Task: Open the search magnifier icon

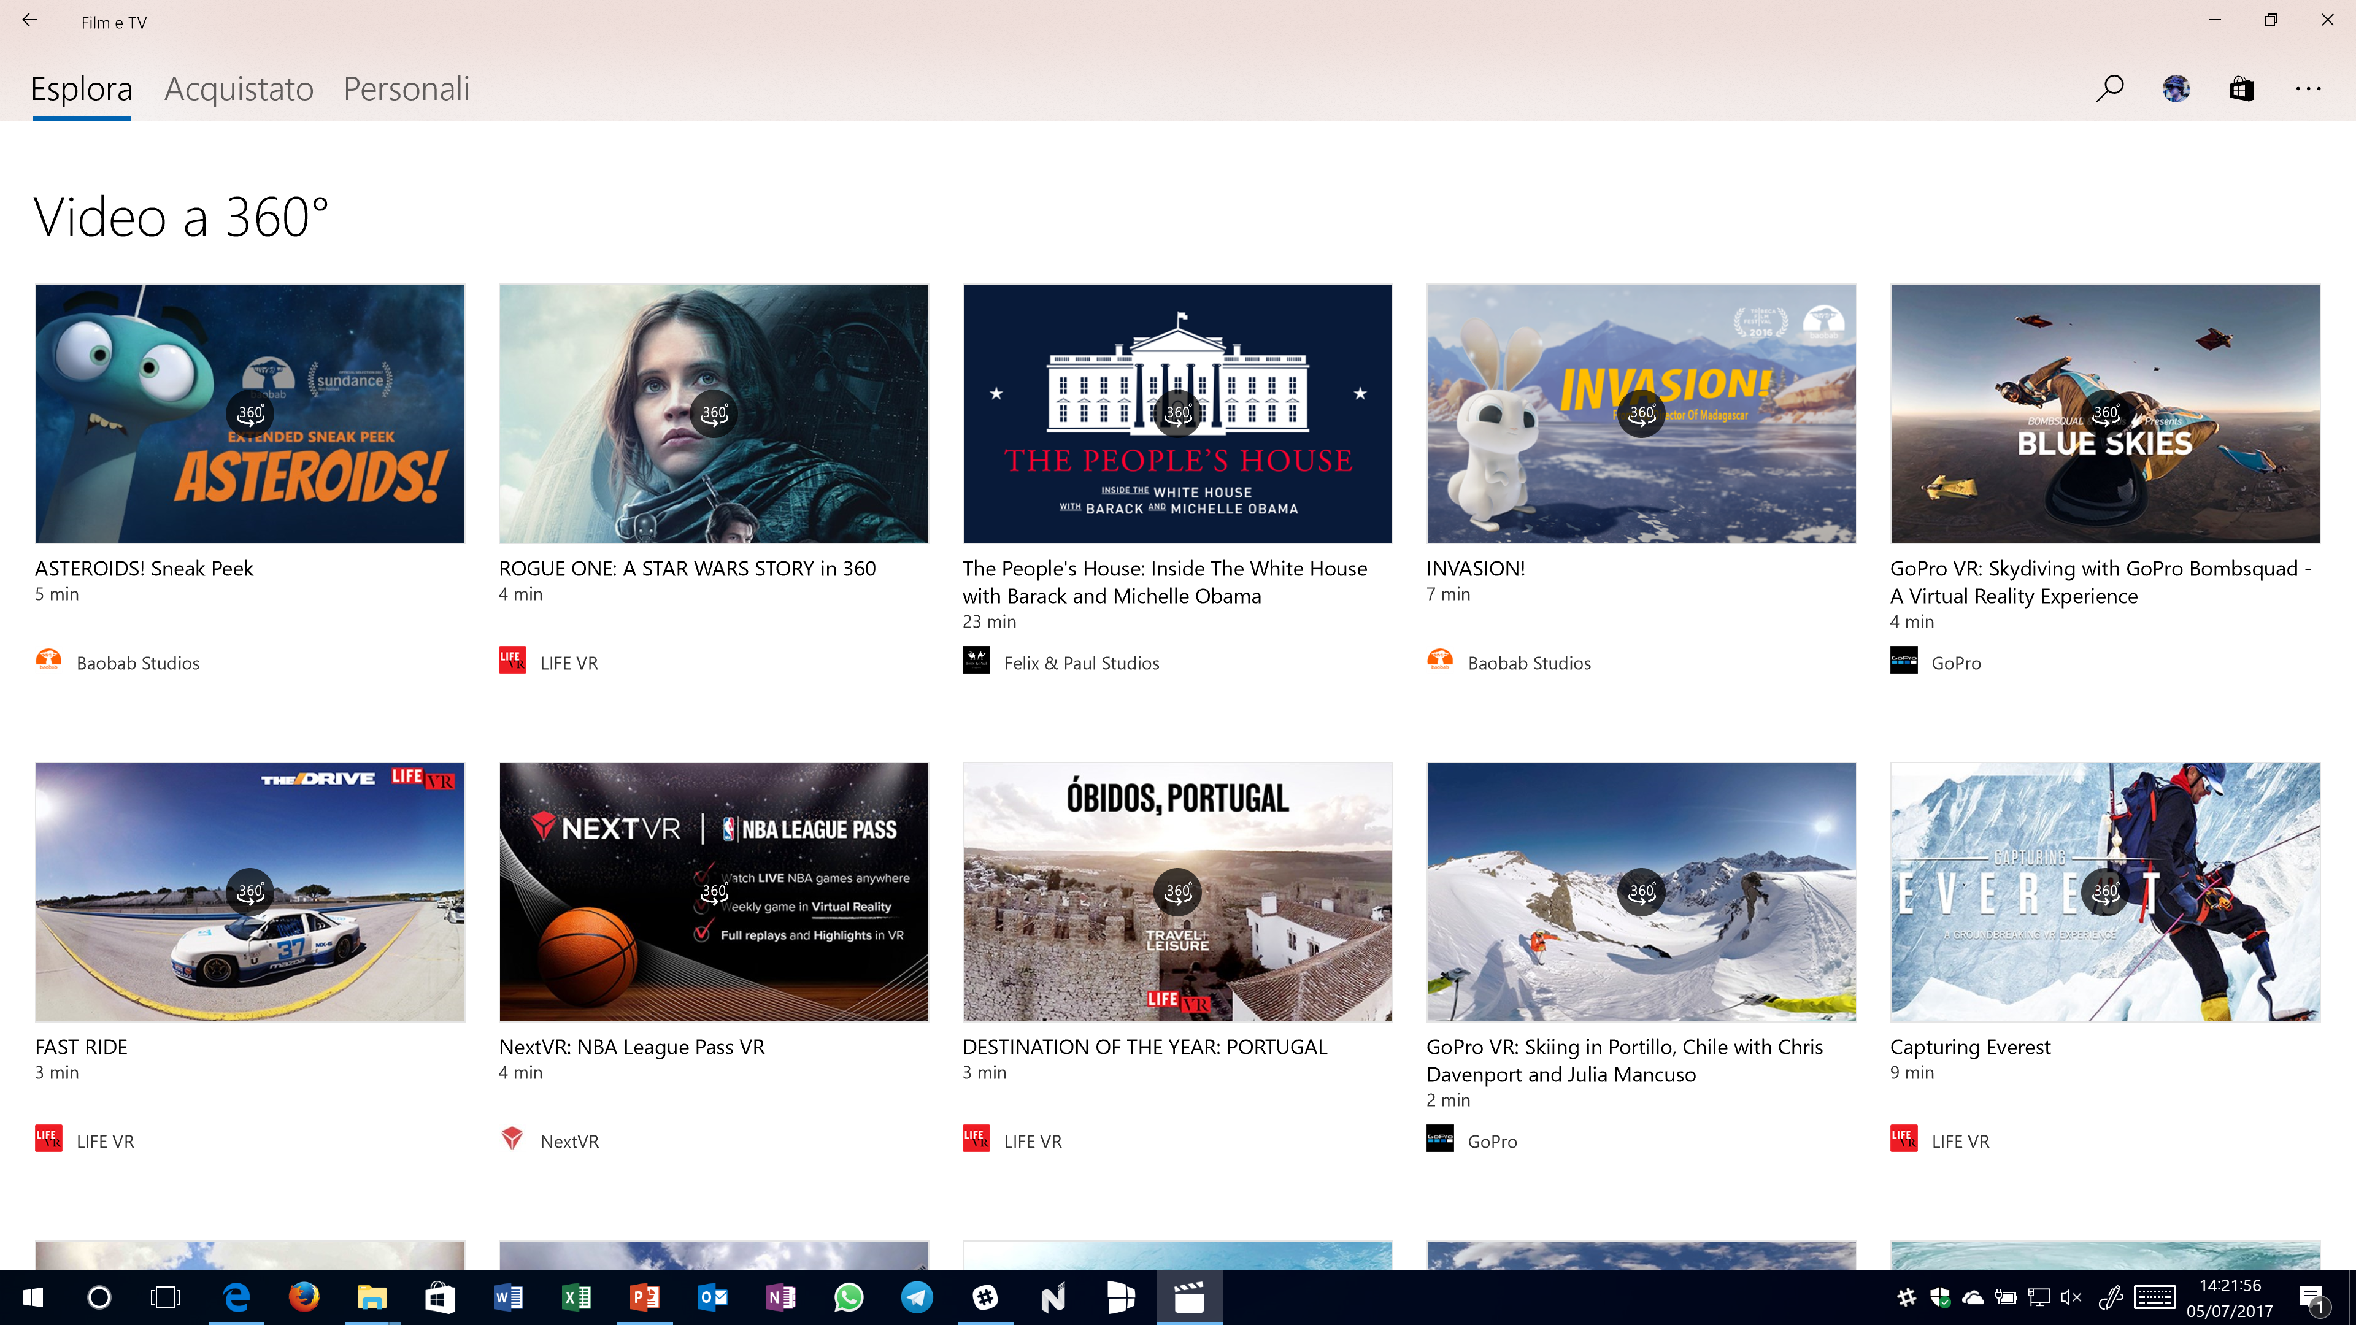Action: pos(2110,89)
